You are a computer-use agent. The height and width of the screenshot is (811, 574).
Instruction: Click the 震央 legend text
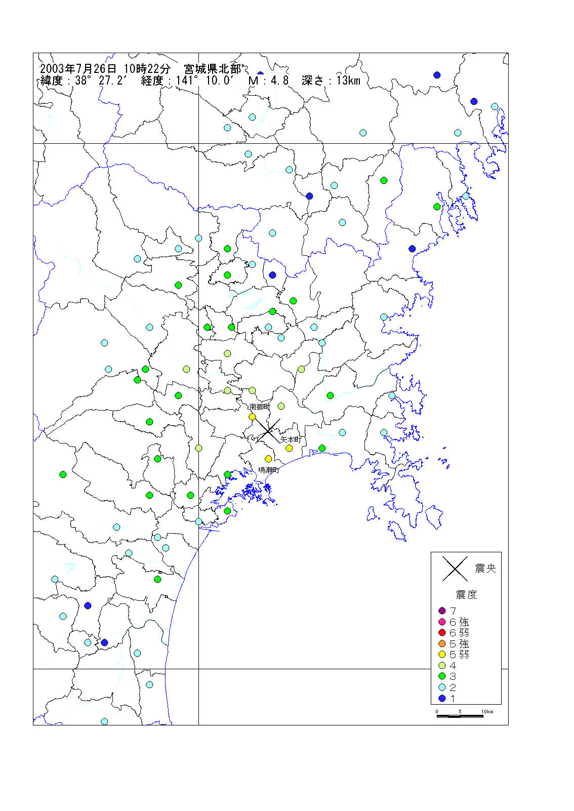(485, 569)
